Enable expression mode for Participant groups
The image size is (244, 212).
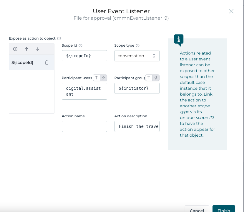pyautogui.click(x=156, y=78)
